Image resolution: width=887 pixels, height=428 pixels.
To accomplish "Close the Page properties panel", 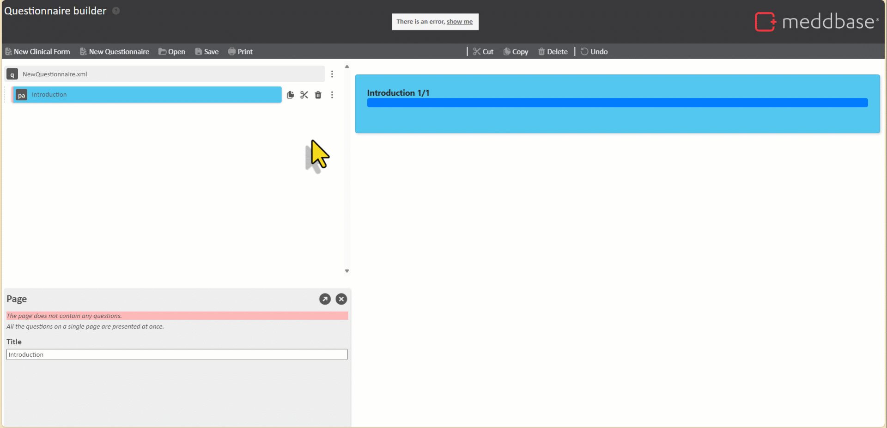I will click(341, 299).
